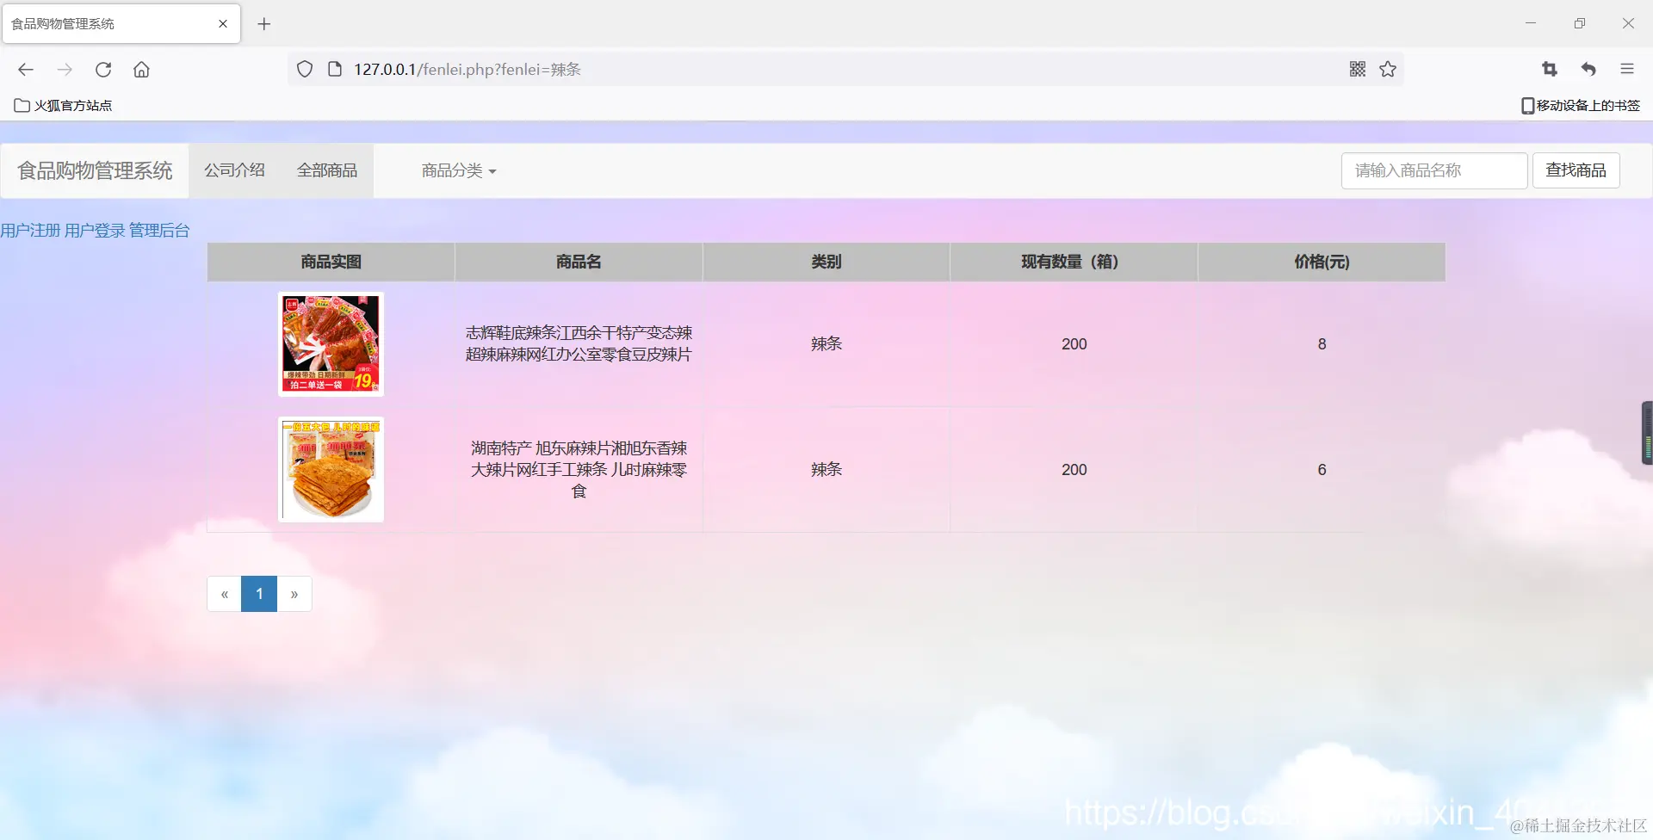The width and height of the screenshot is (1653, 840).
Task: Bookmark this page via the star icon
Action: coord(1388,69)
